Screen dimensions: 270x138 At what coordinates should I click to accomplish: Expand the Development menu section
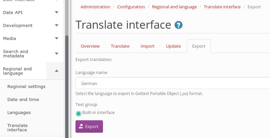[56, 26]
